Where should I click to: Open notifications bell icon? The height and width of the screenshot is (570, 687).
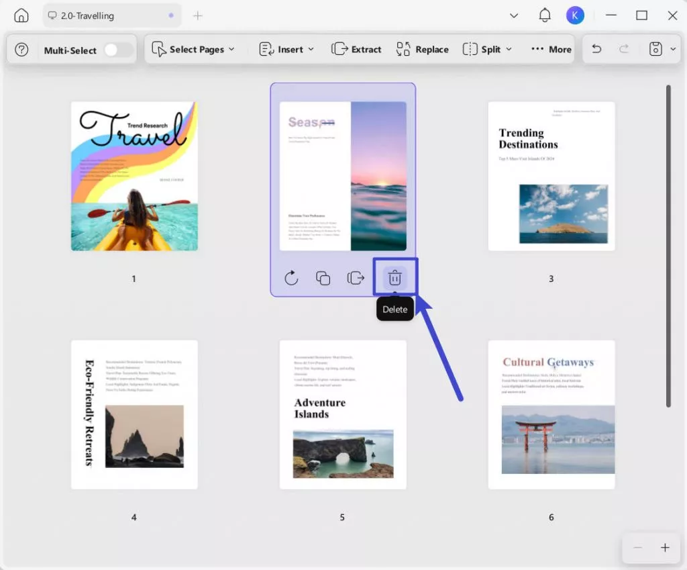(x=545, y=15)
